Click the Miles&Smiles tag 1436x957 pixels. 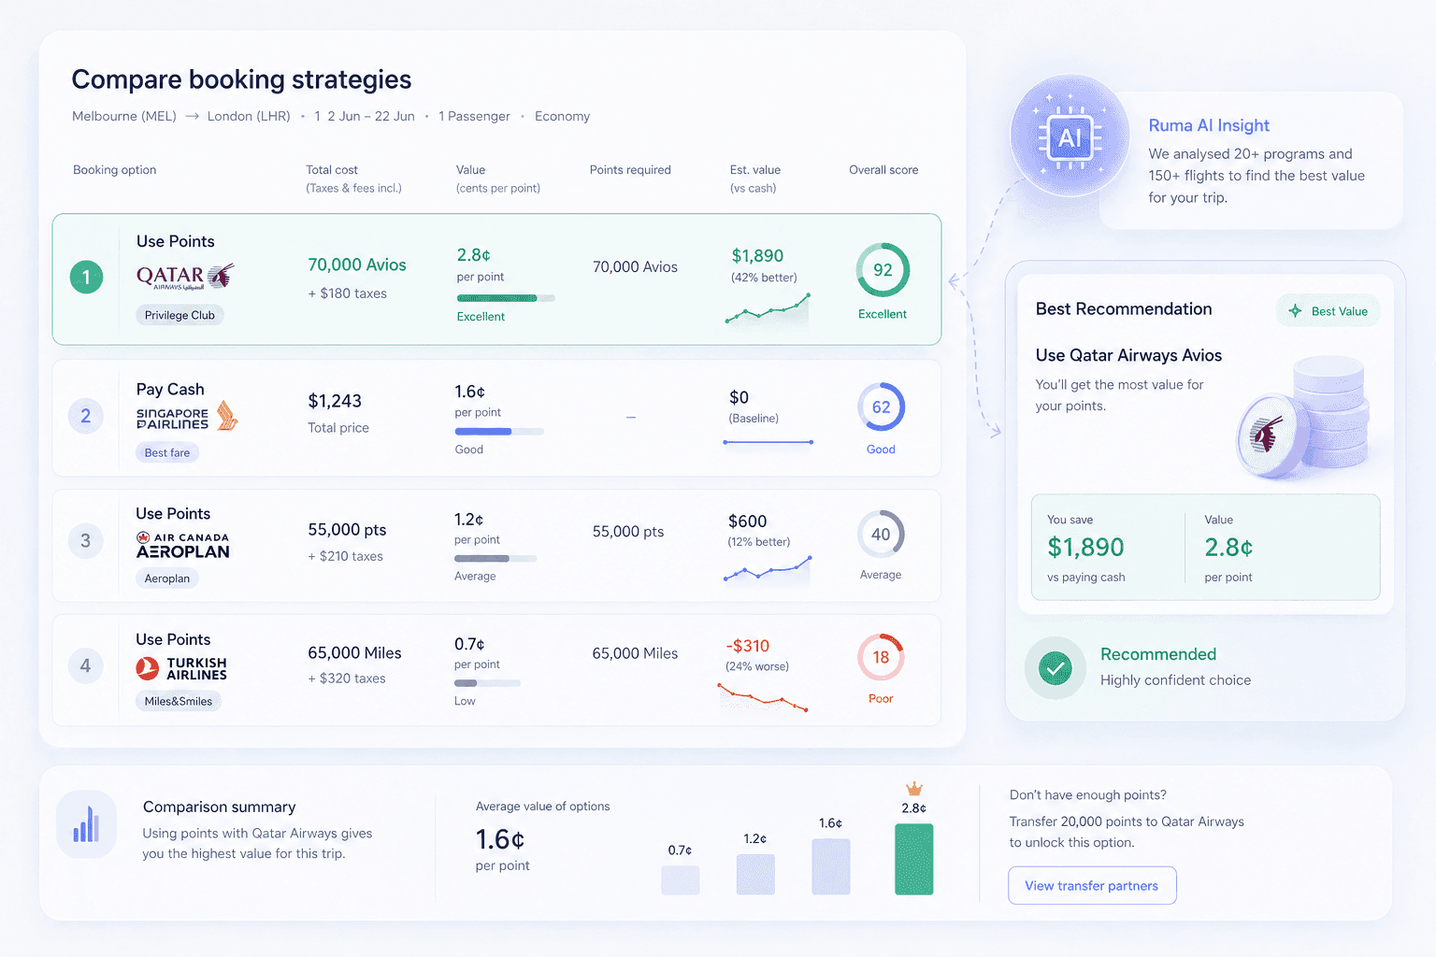coord(179,701)
